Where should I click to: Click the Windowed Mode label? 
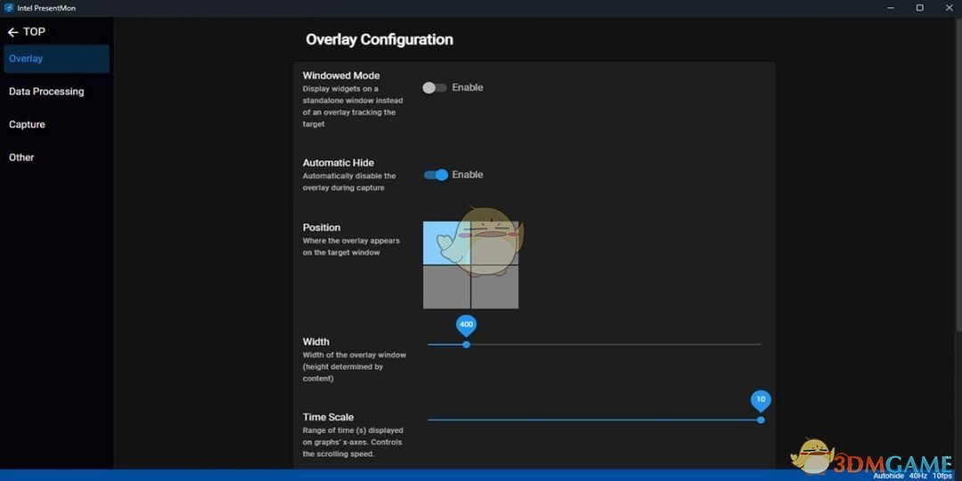tap(341, 76)
